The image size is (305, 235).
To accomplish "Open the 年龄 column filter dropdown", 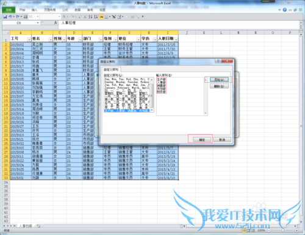I will click(80, 40).
